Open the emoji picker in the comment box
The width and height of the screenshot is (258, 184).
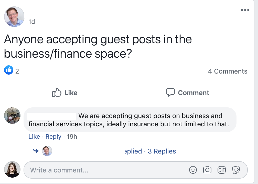coord(193,170)
